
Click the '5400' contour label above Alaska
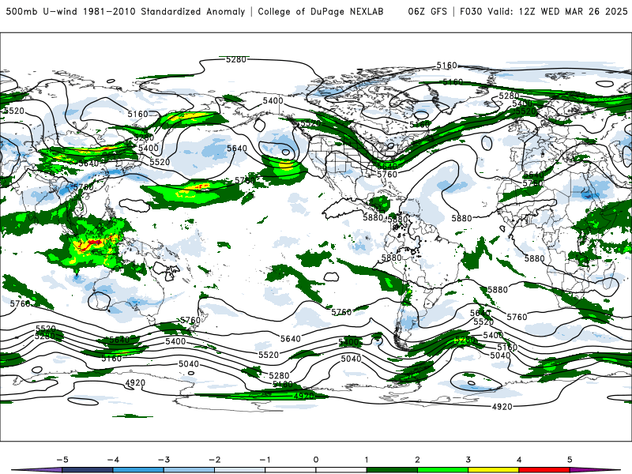(x=273, y=101)
